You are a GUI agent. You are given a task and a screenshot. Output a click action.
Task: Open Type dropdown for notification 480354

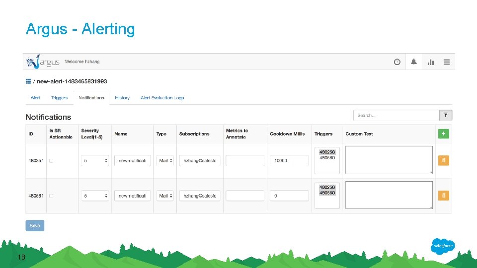pos(165,161)
